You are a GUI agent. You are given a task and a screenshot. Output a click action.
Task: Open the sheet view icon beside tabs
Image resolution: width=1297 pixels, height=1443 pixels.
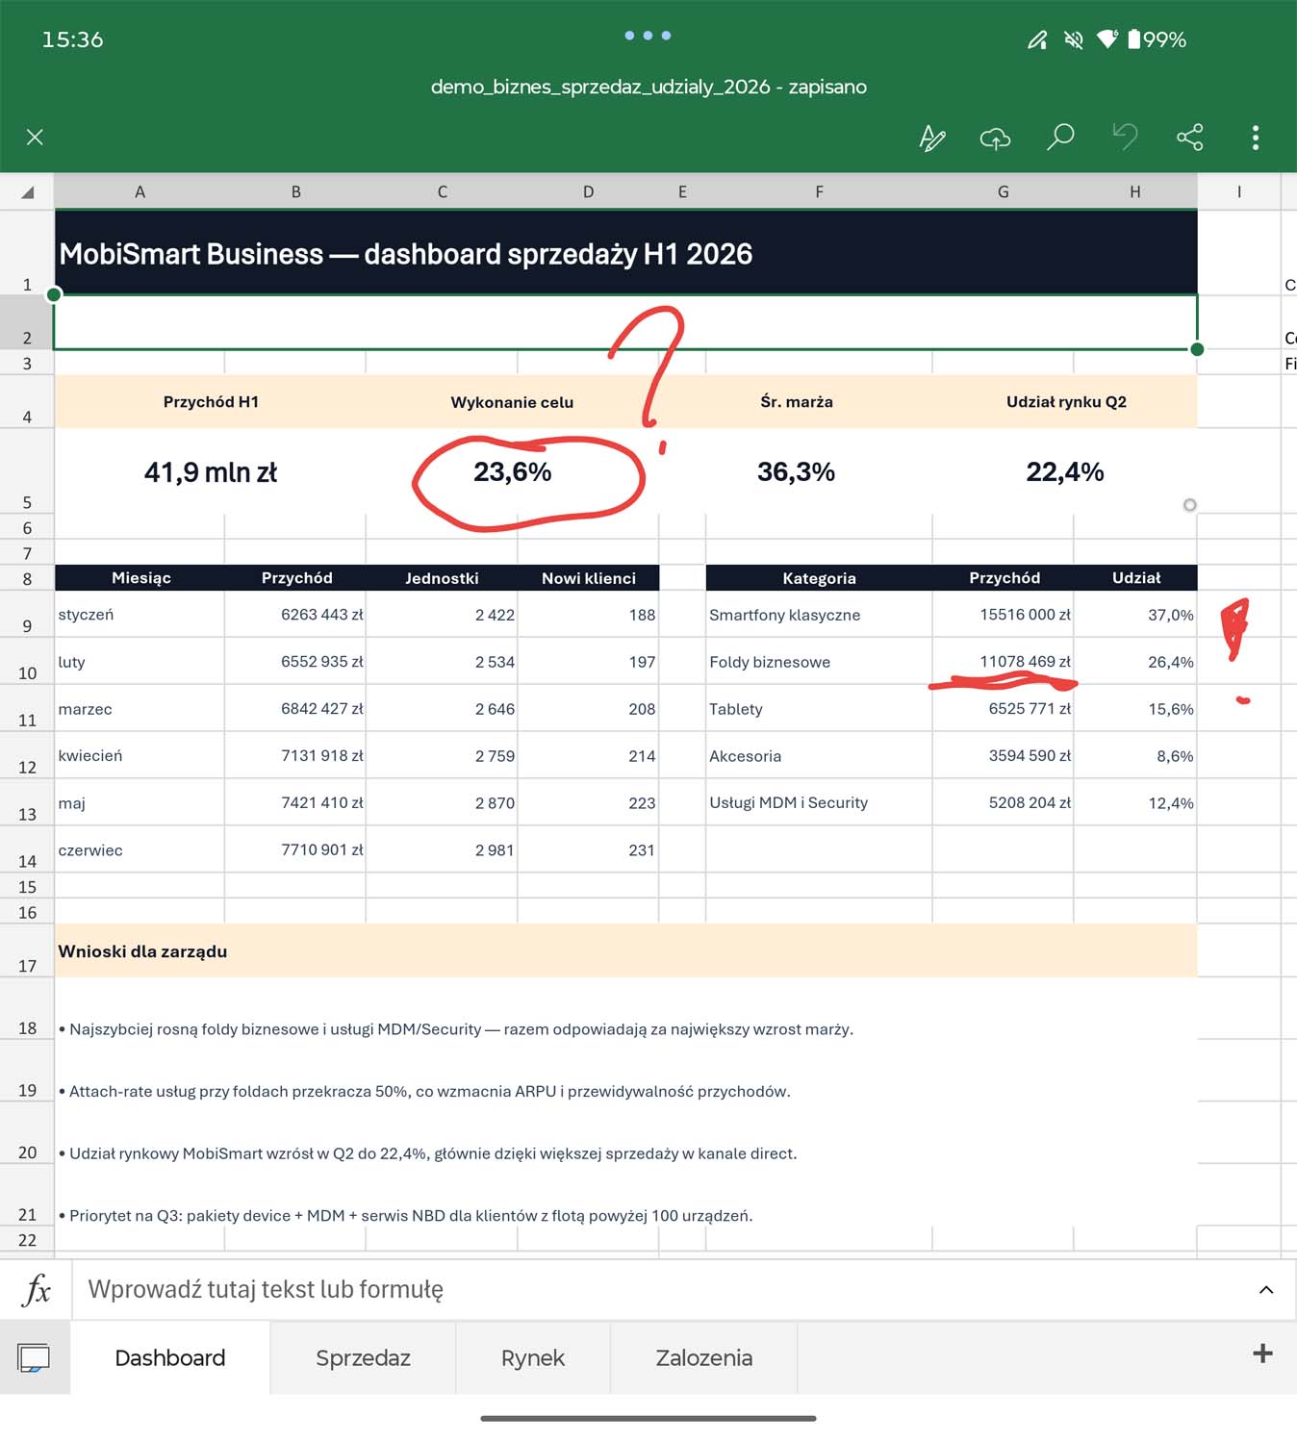click(x=34, y=1358)
